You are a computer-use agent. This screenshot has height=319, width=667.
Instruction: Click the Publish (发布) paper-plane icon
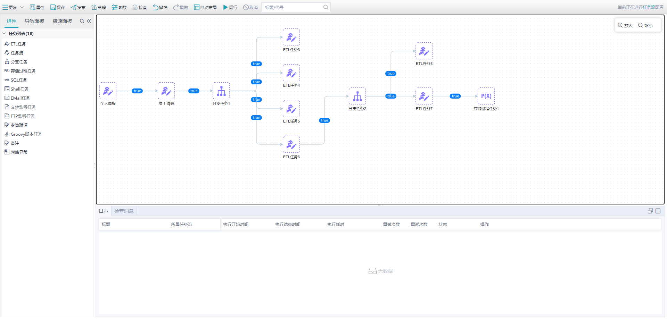pos(74,7)
